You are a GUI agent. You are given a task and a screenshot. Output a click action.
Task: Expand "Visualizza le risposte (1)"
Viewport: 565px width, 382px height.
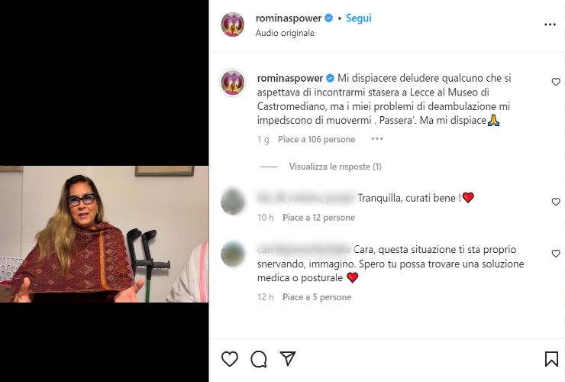coord(335,167)
